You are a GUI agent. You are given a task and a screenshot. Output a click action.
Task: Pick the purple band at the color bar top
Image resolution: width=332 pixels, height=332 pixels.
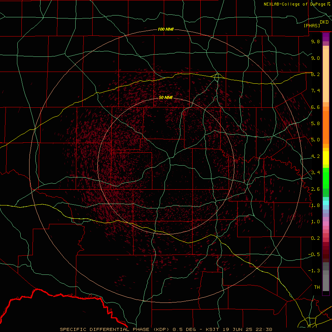click(x=326, y=37)
